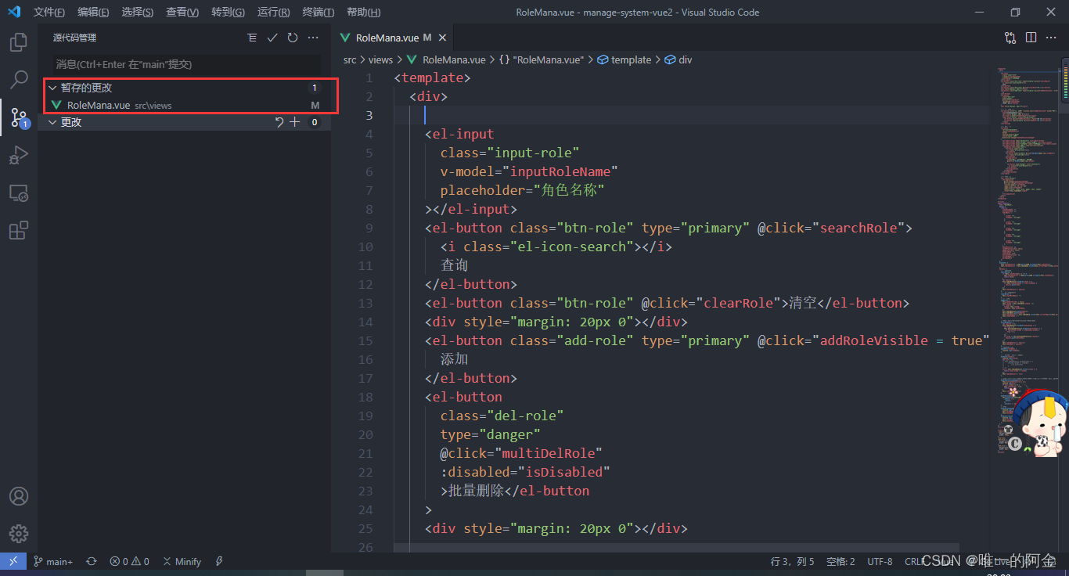Click "clearRole" text on line 13

738,303
